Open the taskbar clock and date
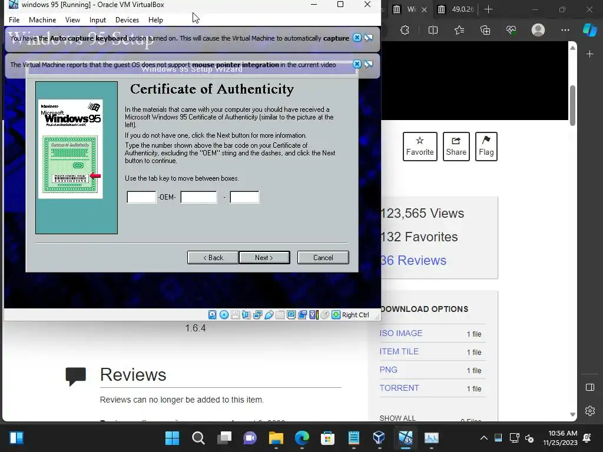Viewport: 603px width, 452px height. (x=561, y=438)
